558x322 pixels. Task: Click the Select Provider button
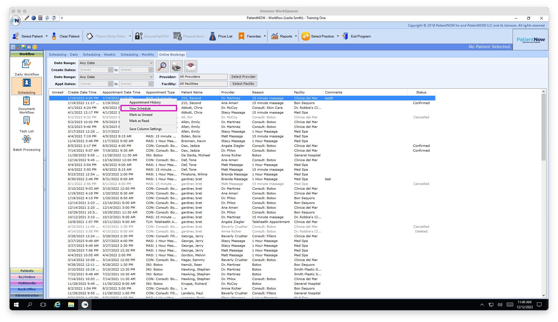[243, 76]
